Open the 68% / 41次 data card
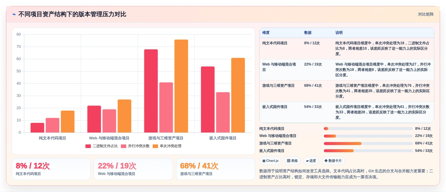446x192 pixels. coord(216,169)
